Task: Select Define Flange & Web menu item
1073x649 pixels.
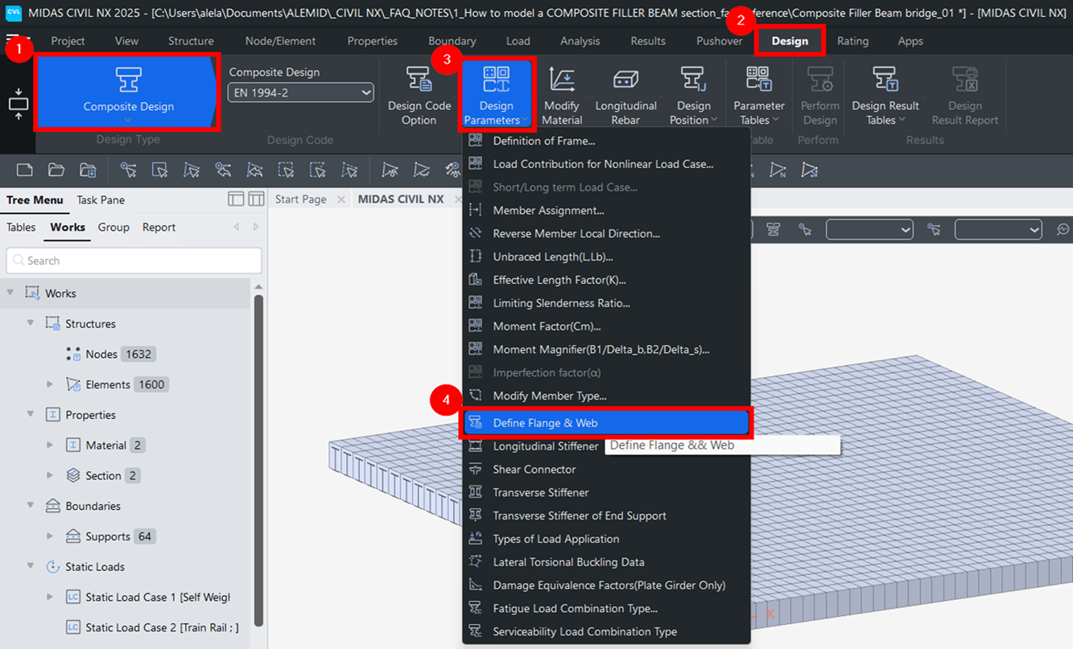Action: click(x=606, y=423)
